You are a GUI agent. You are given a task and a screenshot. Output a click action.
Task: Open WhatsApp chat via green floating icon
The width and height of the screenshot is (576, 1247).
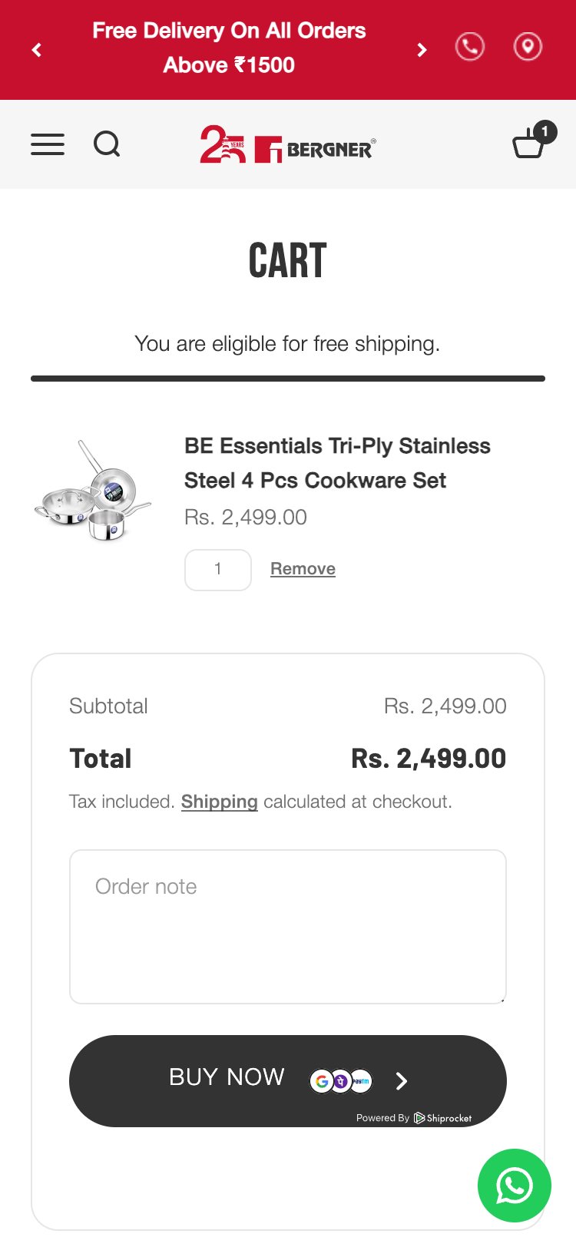click(514, 1186)
